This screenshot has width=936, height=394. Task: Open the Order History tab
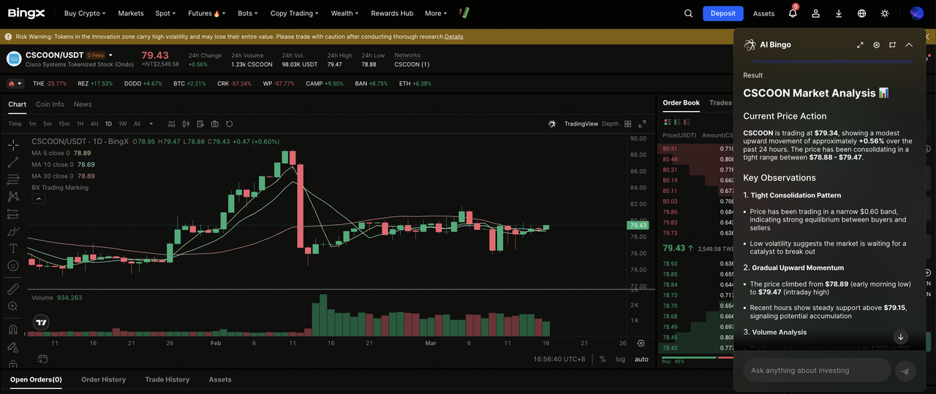pos(103,379)
